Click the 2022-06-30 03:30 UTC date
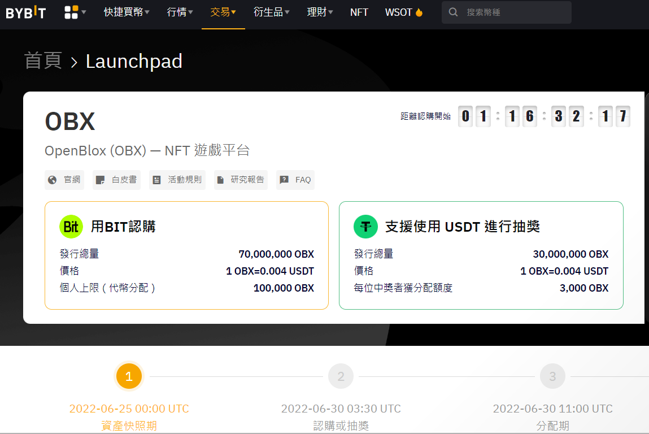This screenshot has height=434, width=649. pos(341,409)
